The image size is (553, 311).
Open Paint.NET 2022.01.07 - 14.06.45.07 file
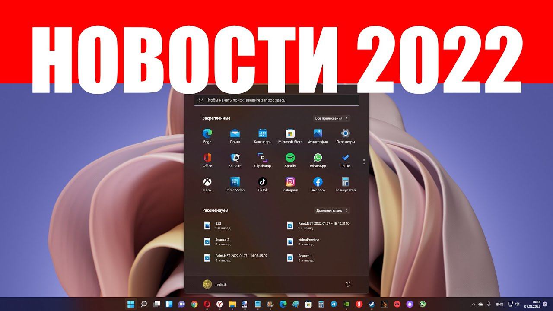pos(235,258)
